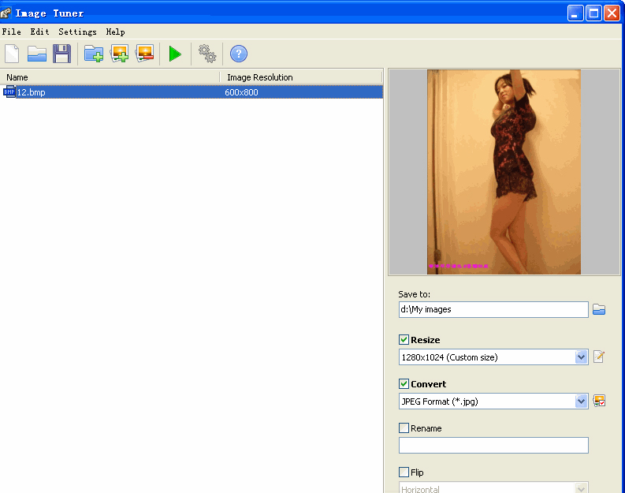The image size is (625, 493).
Task: Start processing with green play icon
Action: tap(175, 54)
